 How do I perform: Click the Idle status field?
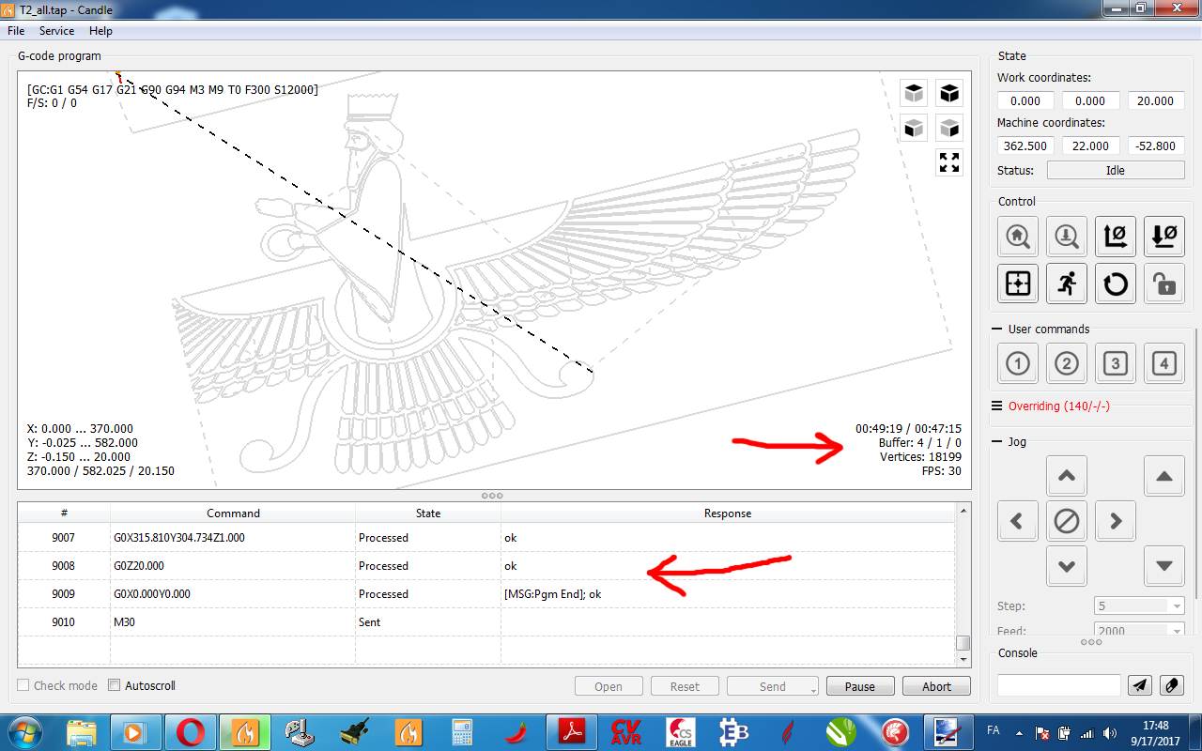(1116, 170)
